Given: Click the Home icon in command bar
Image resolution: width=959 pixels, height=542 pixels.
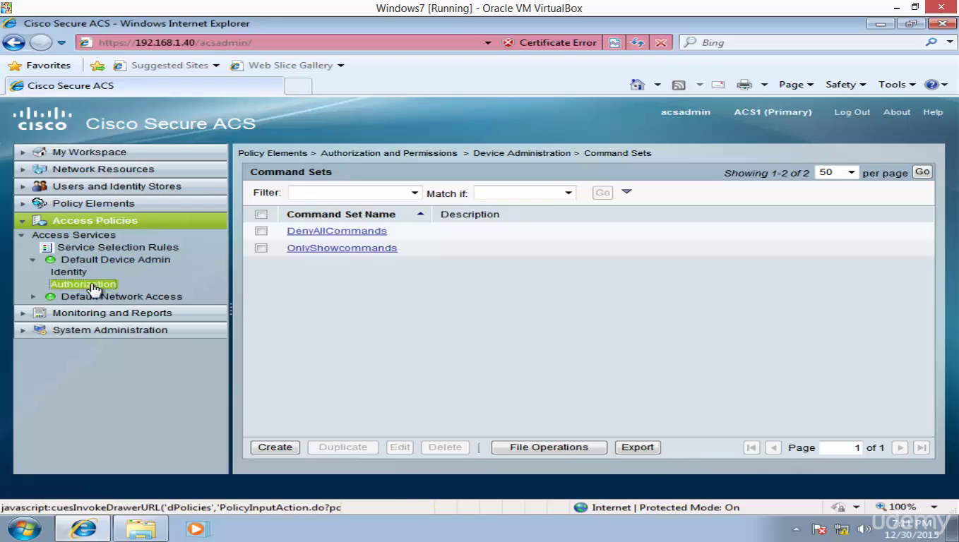Looking at the screenshot, I should click(x=637, y=85).
